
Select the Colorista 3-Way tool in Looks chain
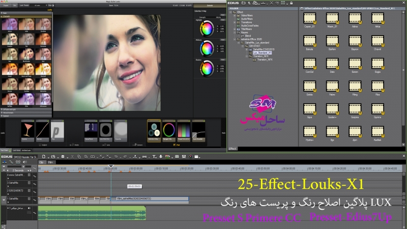click(154, 130)
